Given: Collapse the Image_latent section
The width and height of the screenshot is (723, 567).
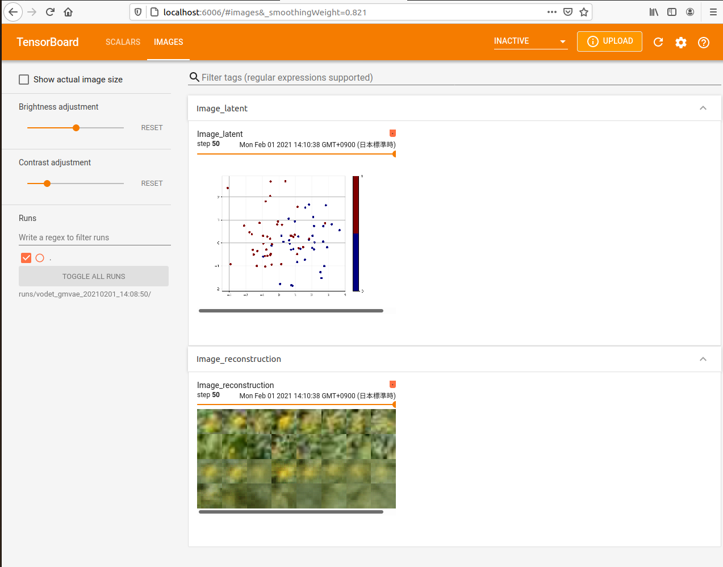Looking at the screenshot, I should click(703, 108).
